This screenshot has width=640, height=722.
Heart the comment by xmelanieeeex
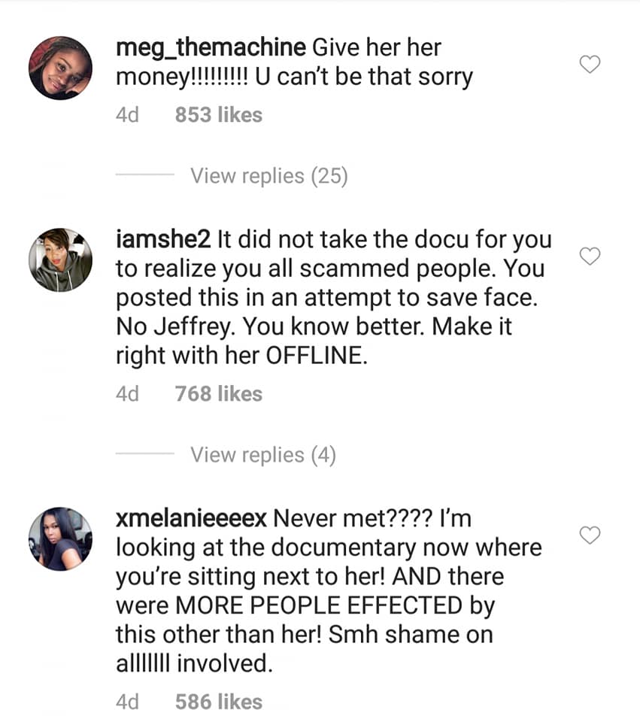(591, 535)
